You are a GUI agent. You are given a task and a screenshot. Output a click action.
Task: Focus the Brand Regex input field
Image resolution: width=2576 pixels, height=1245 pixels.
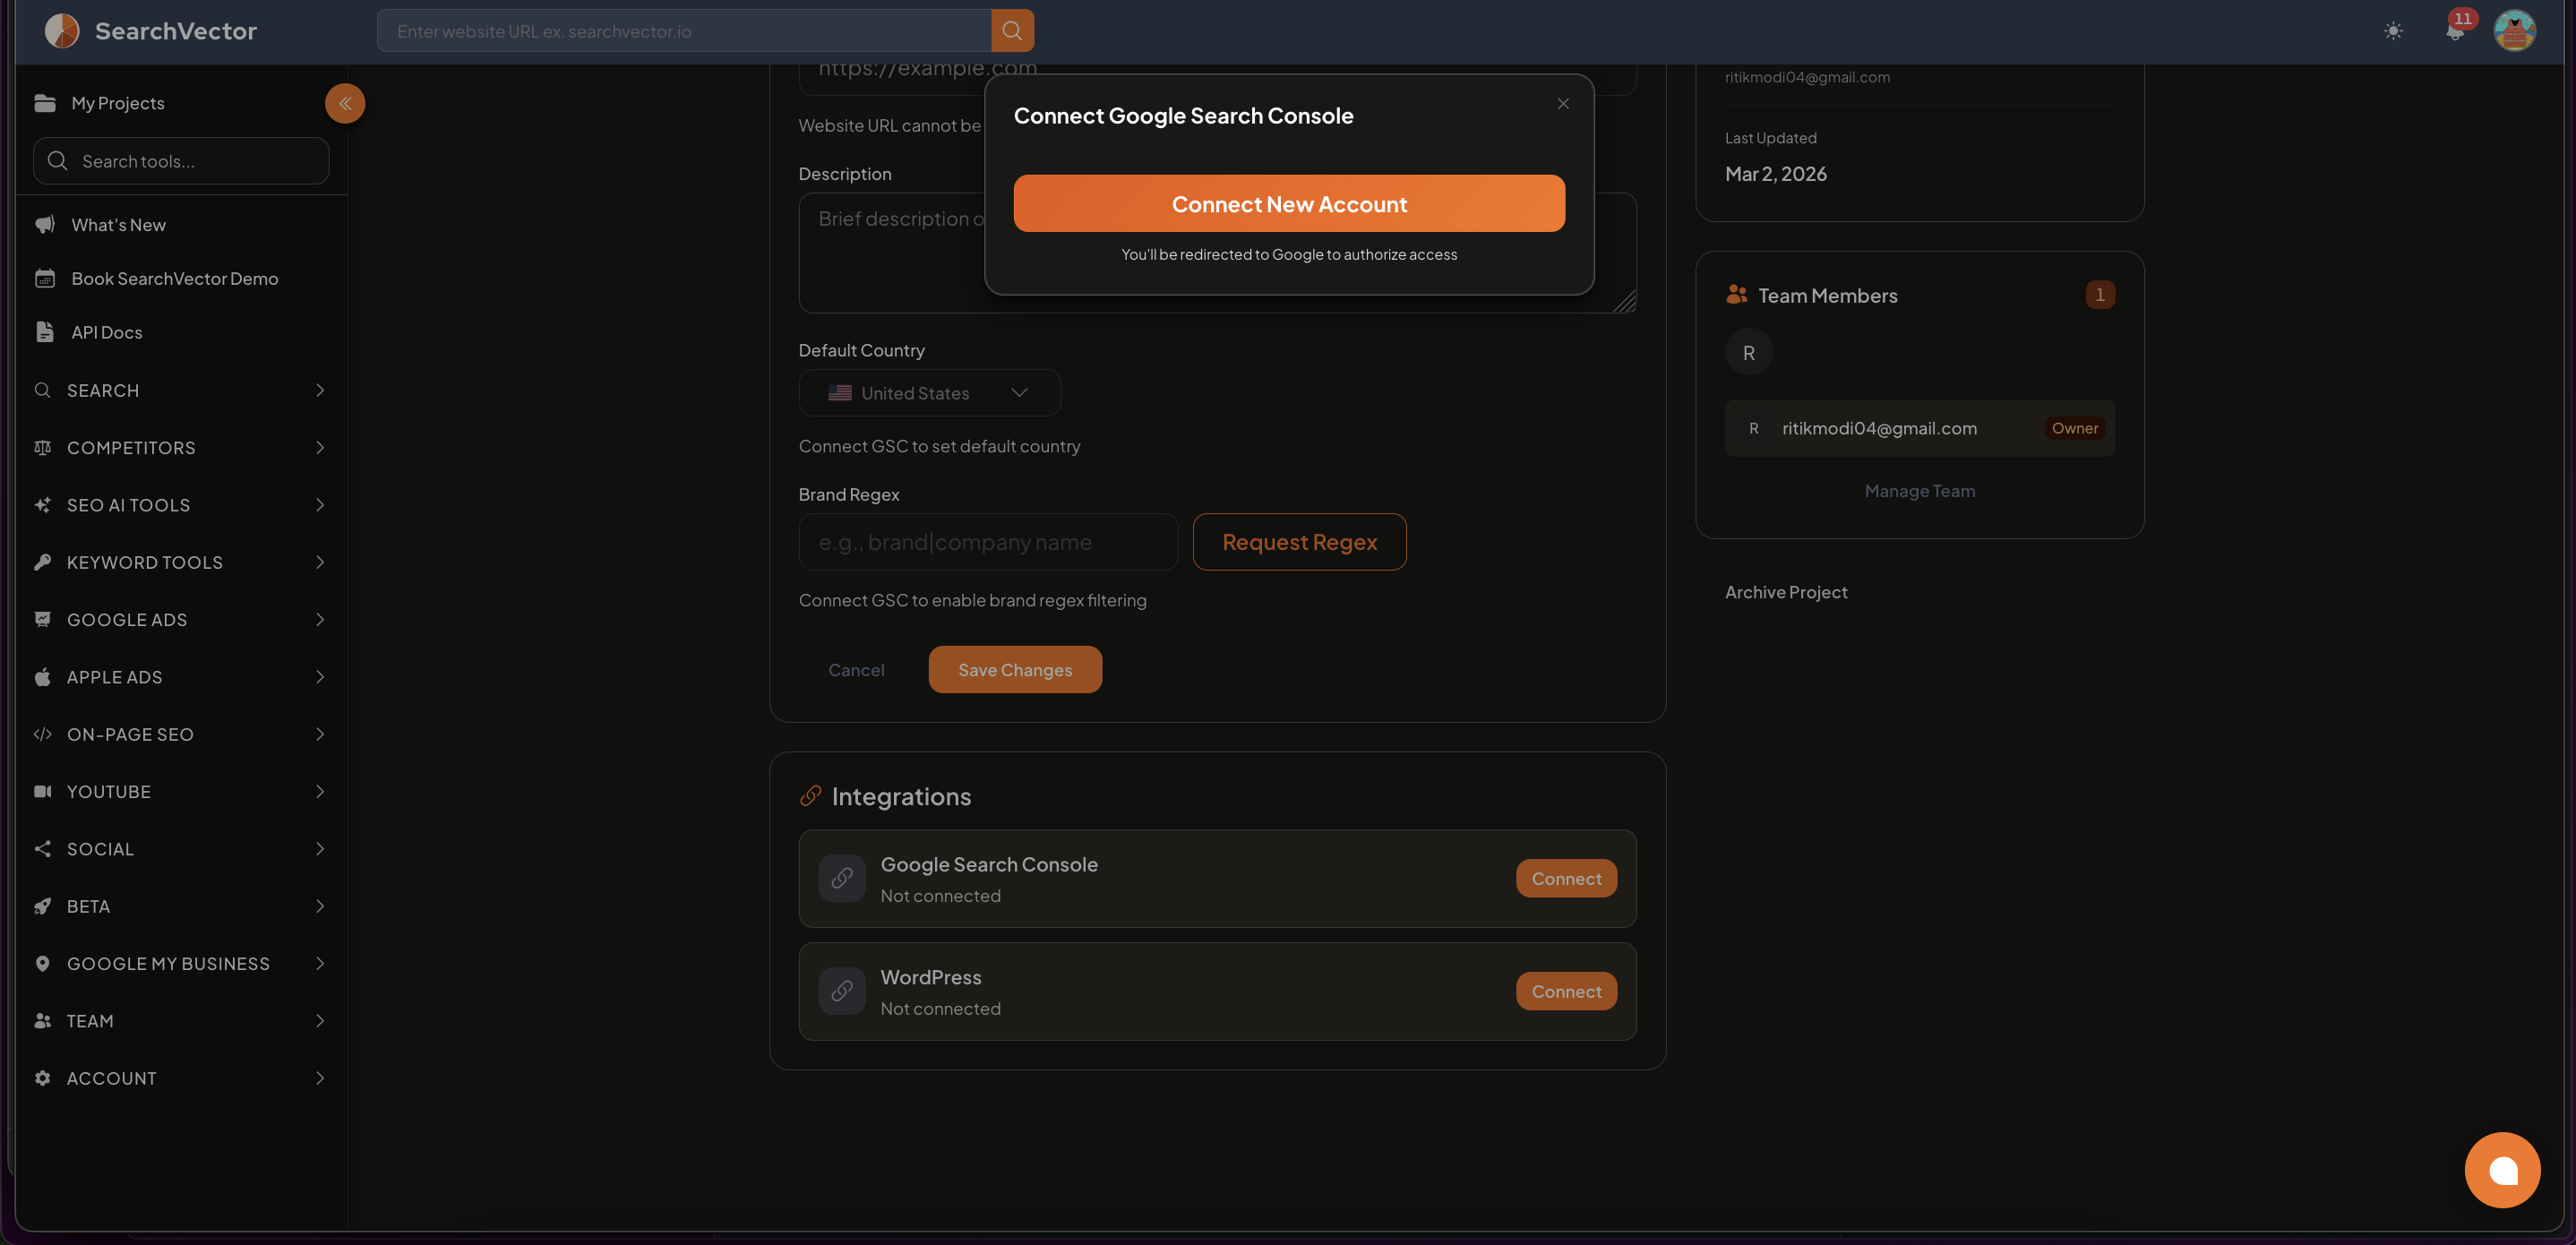pyautogui.click(x=988, y=542)
